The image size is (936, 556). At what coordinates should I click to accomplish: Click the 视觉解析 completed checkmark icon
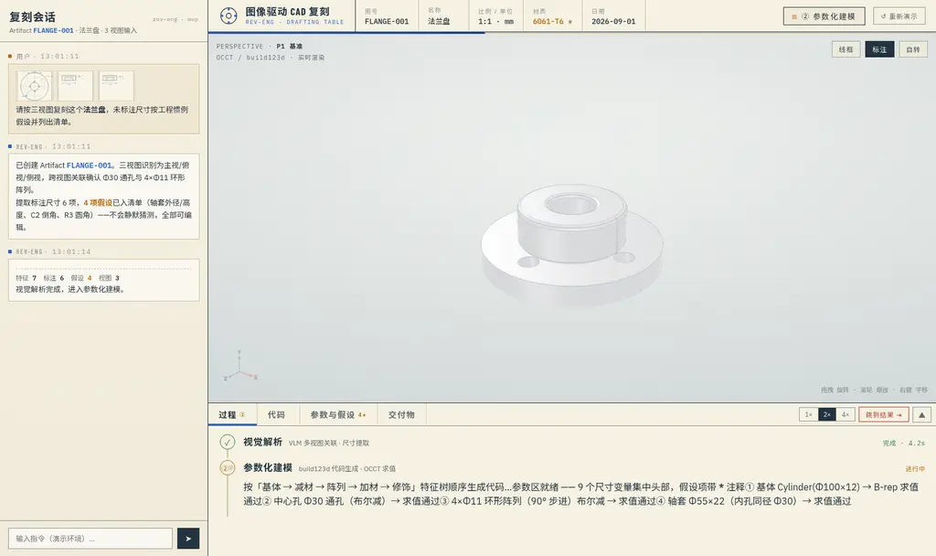227,442
